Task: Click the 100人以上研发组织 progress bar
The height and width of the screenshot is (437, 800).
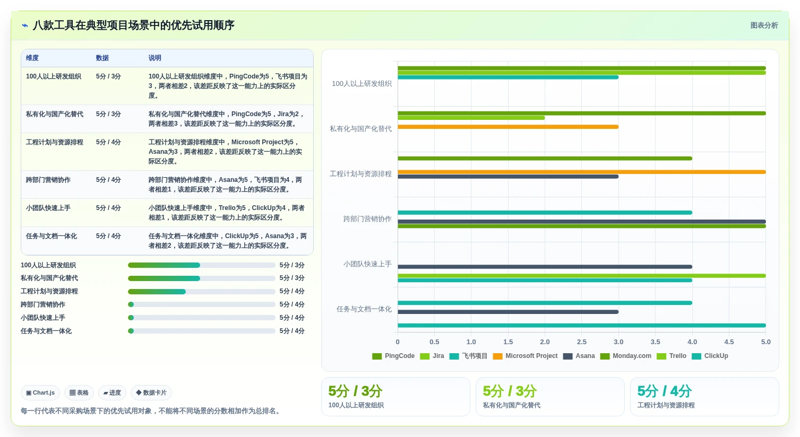Action: [202, 265]
